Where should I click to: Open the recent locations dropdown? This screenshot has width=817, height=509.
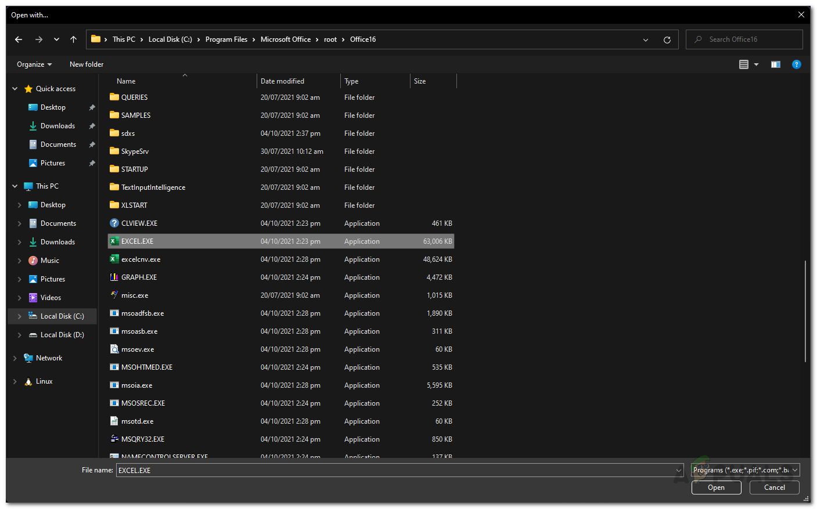coord(56,39)
